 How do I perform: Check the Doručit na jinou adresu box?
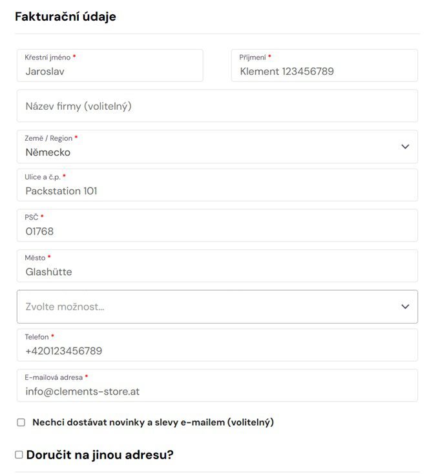[x=19, y=455]
